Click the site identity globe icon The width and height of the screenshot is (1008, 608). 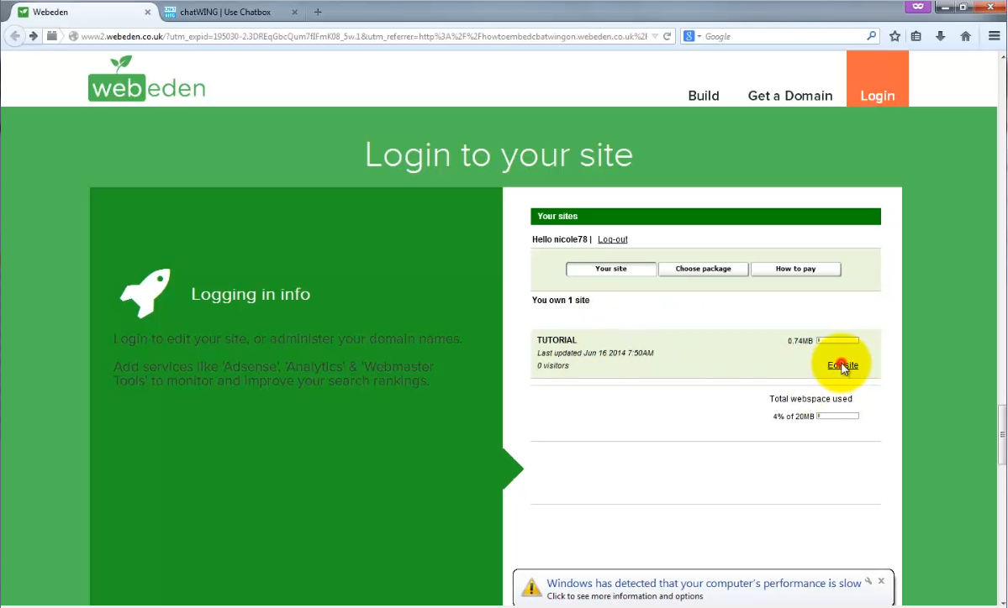[73, 37]
